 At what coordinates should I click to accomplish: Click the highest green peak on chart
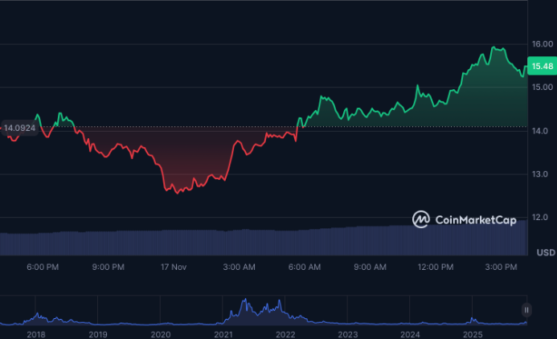[x=494, y=48]
